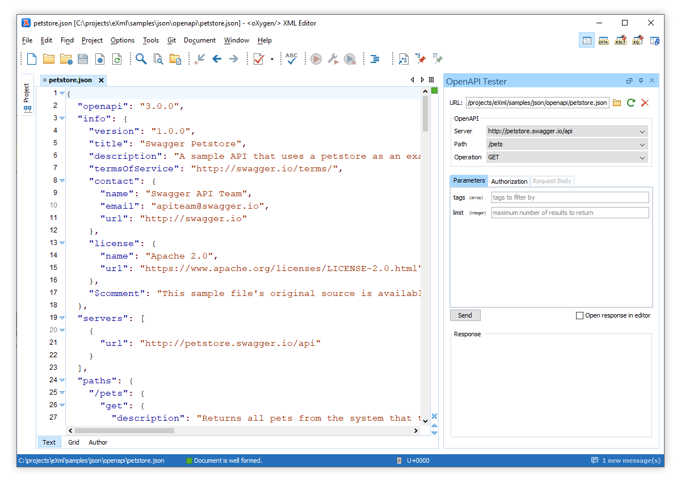Open the XSLT Debugger perspective
Image resolution: width=681 pixels, height=482 pixels.
[x=620, y=41]
